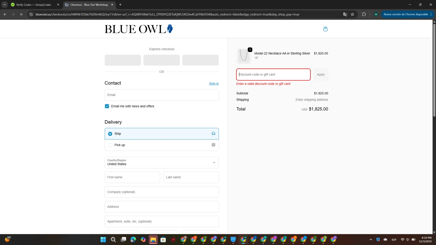Click the store icon in the Pick up row

pyautogui.click(x=213, y=145)
